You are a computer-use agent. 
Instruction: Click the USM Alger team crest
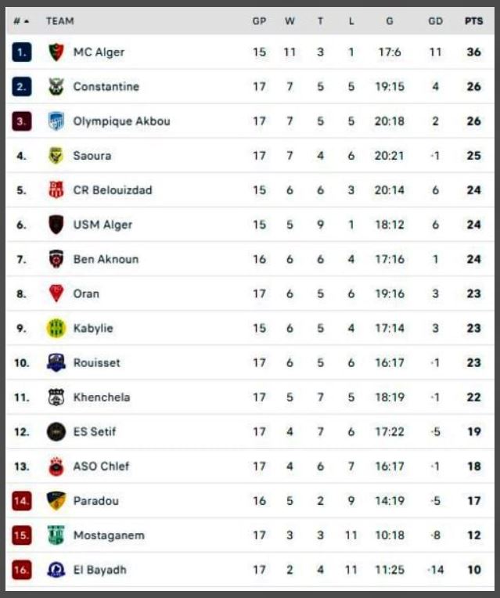[x=56, y=225]
